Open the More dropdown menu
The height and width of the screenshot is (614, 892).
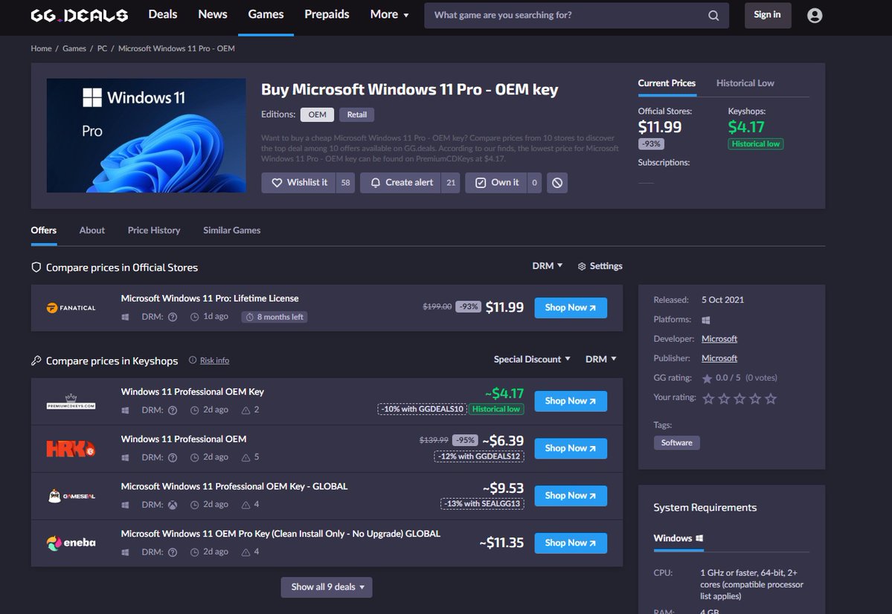(389, 15)
